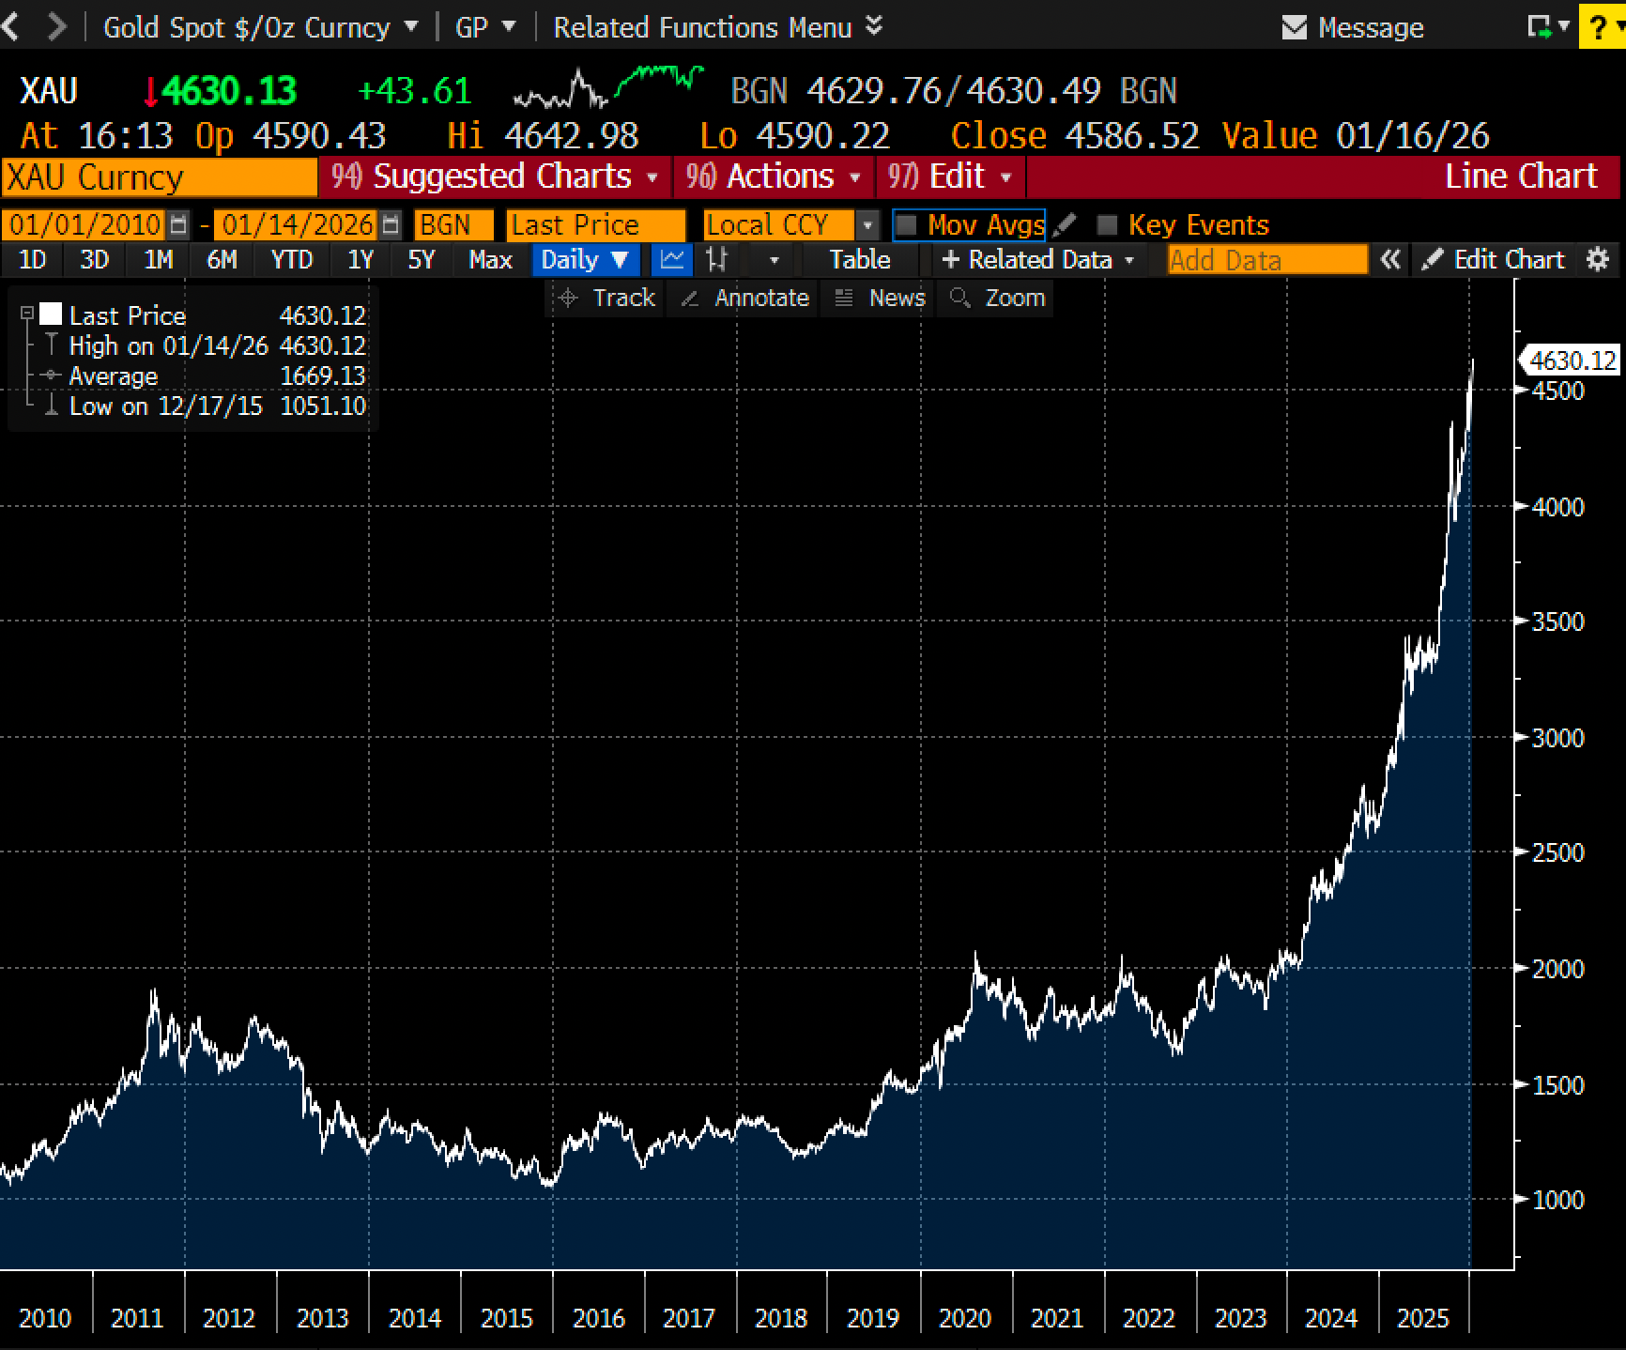Click the Table button
The width and height of the screenshot is (1626, 1350).
click(857, 260)
